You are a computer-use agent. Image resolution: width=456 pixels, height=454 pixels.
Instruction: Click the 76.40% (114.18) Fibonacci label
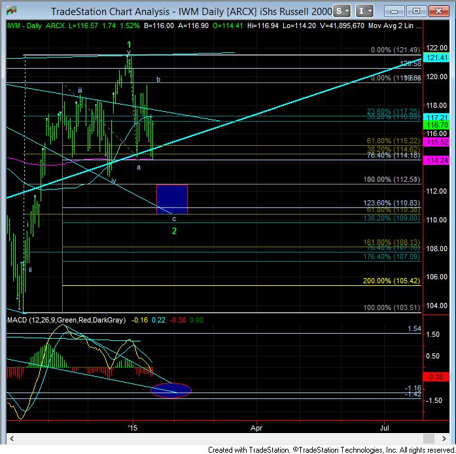tap(393, 155)
